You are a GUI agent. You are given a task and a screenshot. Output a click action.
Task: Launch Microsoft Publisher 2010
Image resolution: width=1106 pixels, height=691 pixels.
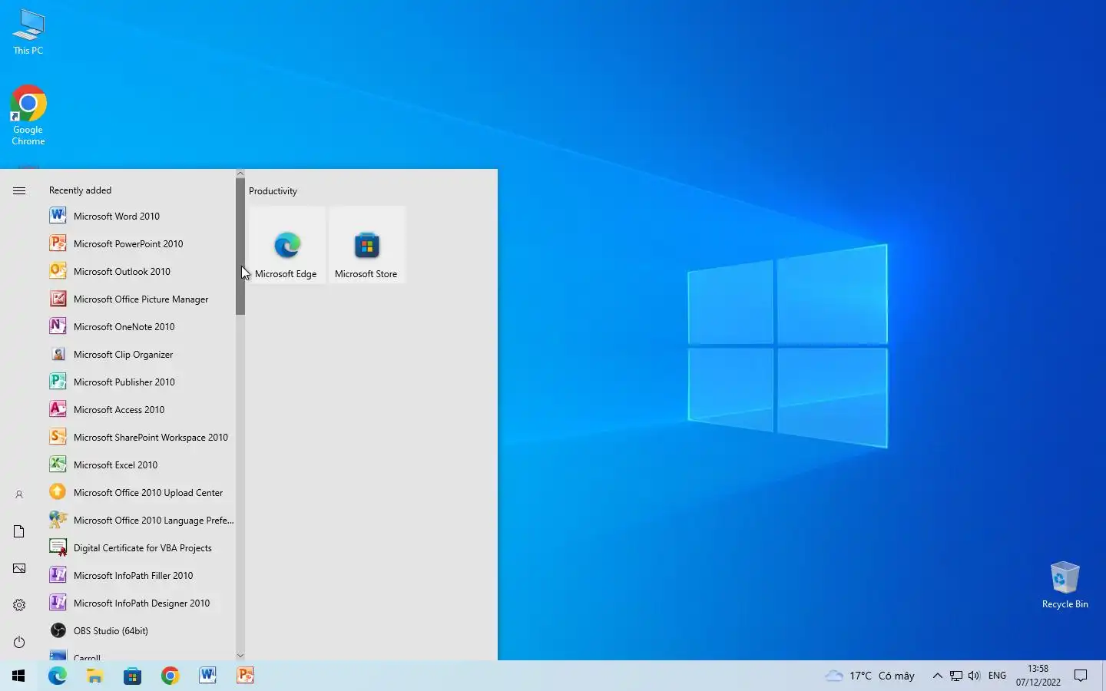[140, 382]
